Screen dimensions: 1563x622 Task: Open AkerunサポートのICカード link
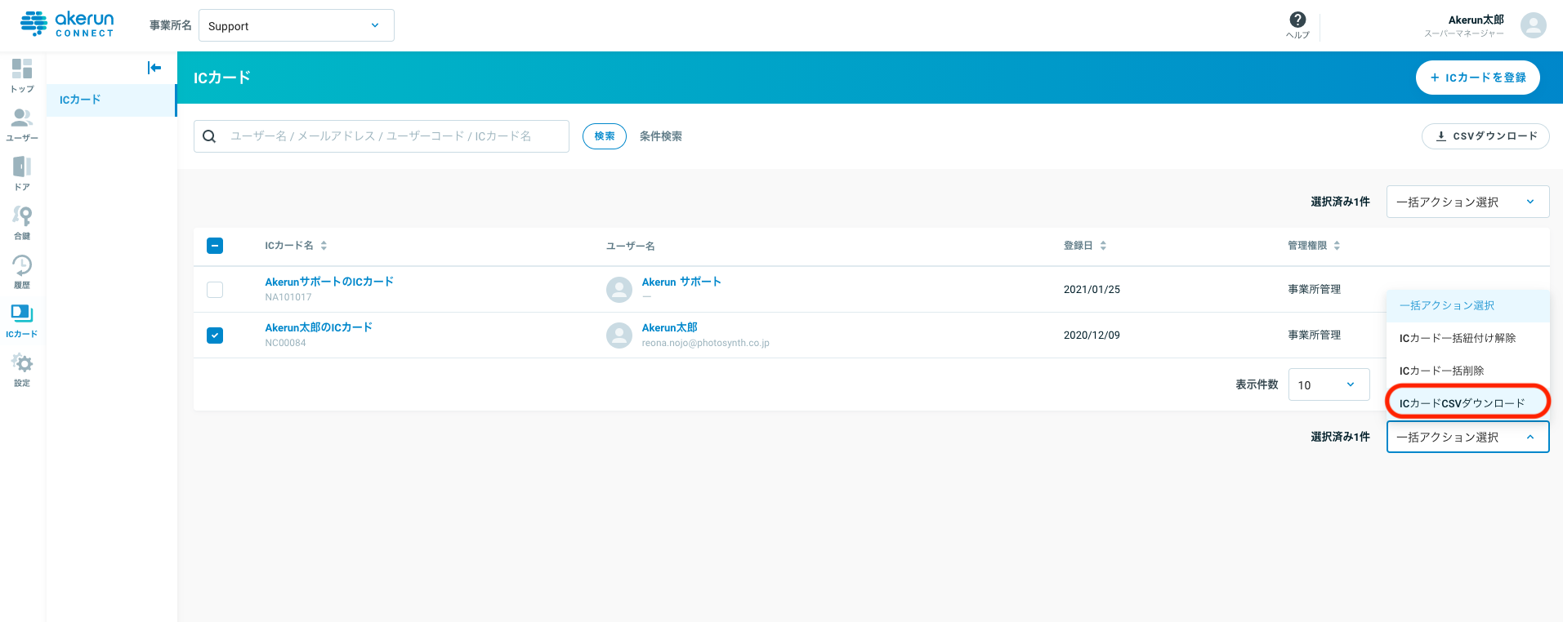tap(329, 282)
